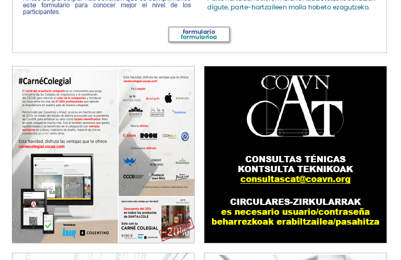This screenshot has height=260, width=401.
Task: Open consultascat@coavn.org email link
Action: click(295, 179)
